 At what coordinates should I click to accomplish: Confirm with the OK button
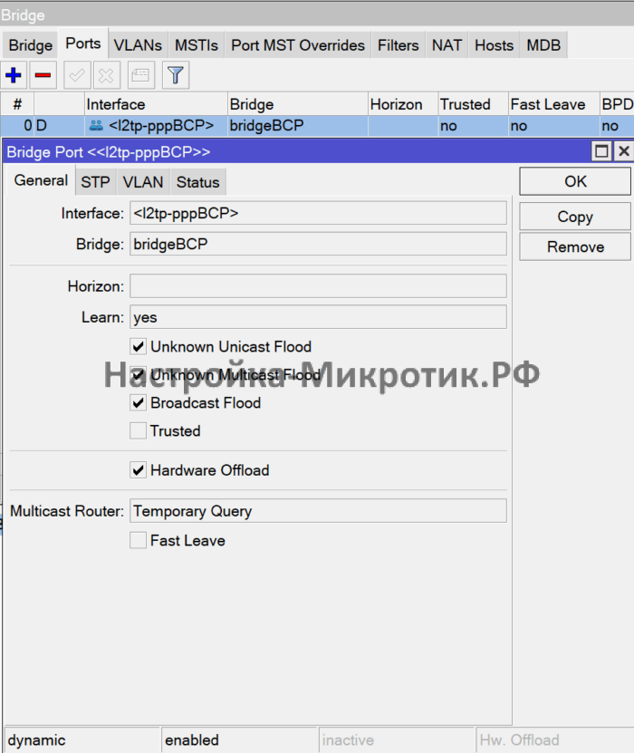coord(575,181)
